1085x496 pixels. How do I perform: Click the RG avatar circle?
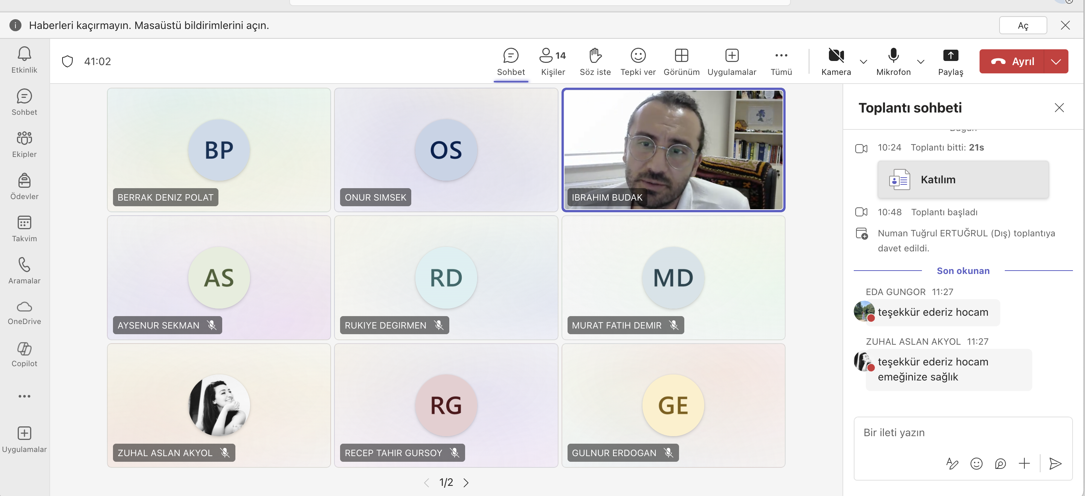click(x=446, y=405)
